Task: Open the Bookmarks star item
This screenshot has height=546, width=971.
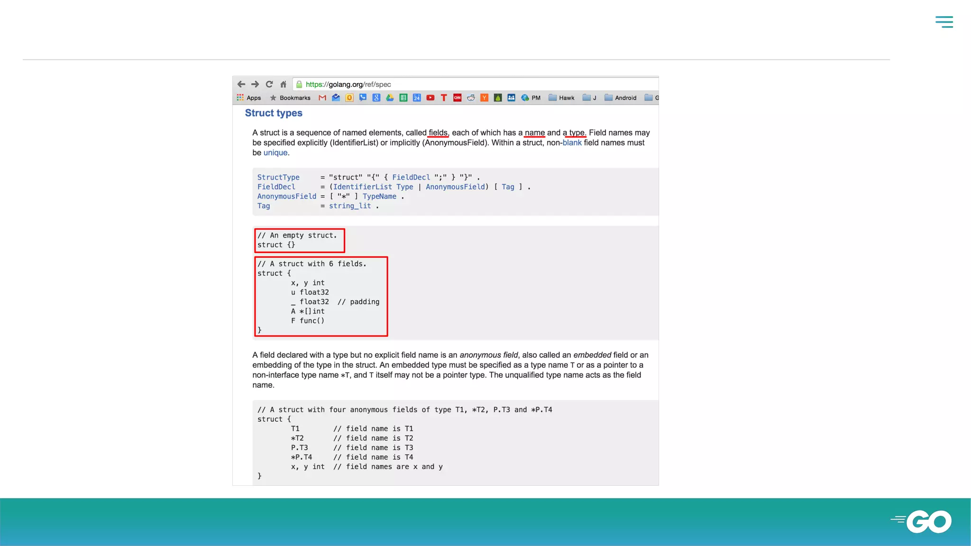Action: coord(290,98)
